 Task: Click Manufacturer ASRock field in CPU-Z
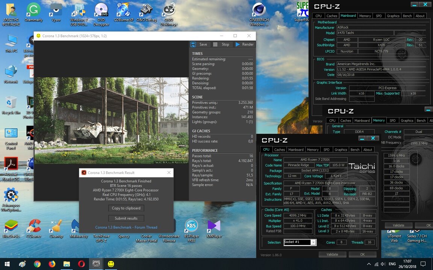pos(382,27)
